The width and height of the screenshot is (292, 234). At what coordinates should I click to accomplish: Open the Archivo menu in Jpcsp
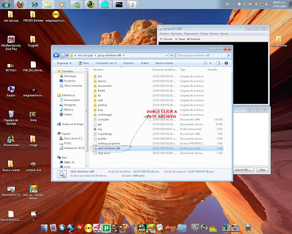point(164,34)
